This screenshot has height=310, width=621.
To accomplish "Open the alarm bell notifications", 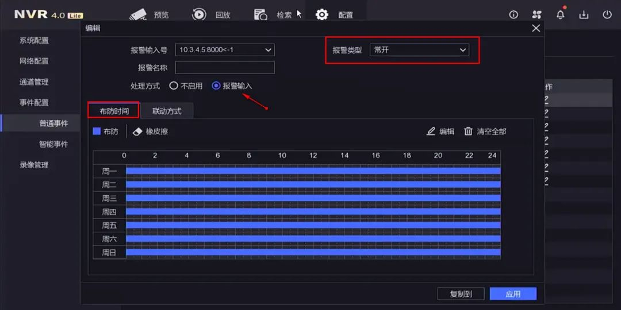I will (560, 15).
